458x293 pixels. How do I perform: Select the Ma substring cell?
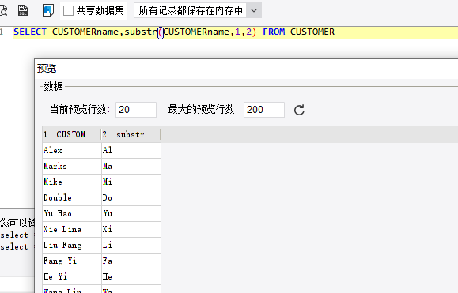131,166
